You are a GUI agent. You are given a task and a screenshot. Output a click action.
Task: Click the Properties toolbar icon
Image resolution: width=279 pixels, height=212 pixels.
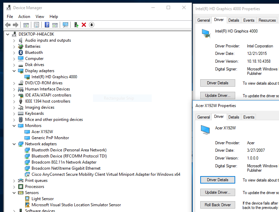(x=36, y=25)
